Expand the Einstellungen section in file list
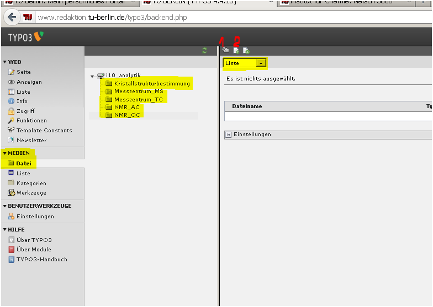The width and height of the screenshot is (433, 307). [229, 134]
